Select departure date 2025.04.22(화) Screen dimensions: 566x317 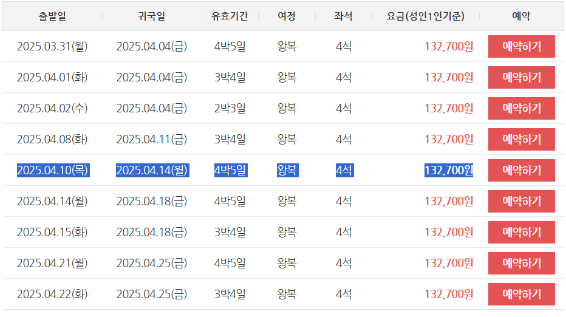[x=52, y=295]
